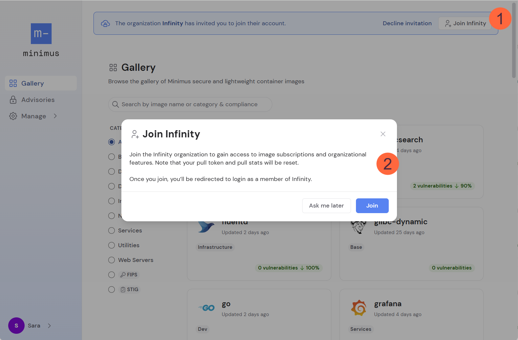
Task: Click 'Updated 25 days ago' text
Action: coord(399,232)
